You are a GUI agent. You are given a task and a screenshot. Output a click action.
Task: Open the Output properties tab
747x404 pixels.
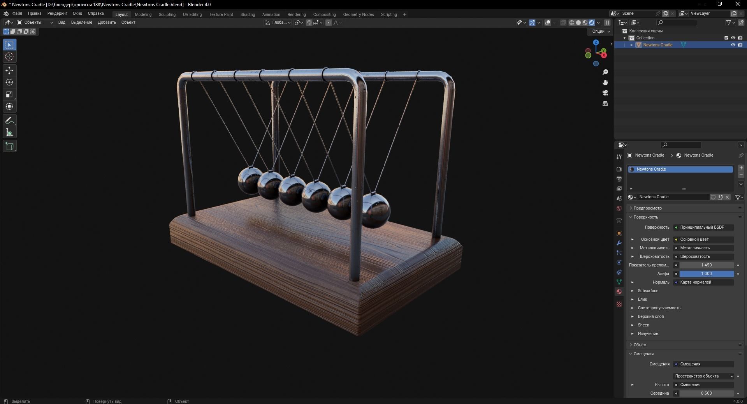(x=619, y=179)
